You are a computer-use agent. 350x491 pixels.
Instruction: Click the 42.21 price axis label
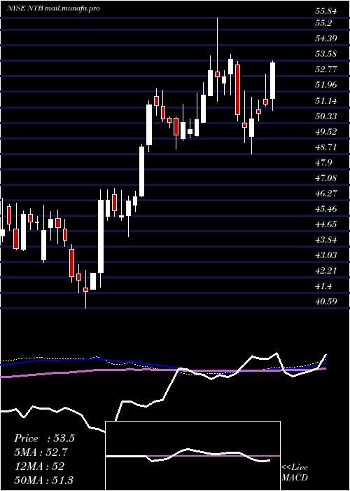[x=326, y=271]
